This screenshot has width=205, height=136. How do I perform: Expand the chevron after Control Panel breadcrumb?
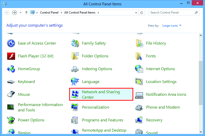(x=61, y=13)
